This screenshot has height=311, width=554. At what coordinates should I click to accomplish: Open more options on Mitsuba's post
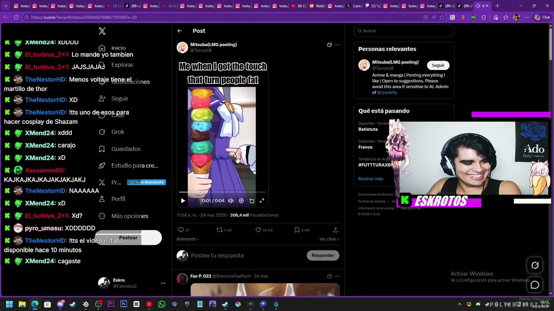coord(337,44)
